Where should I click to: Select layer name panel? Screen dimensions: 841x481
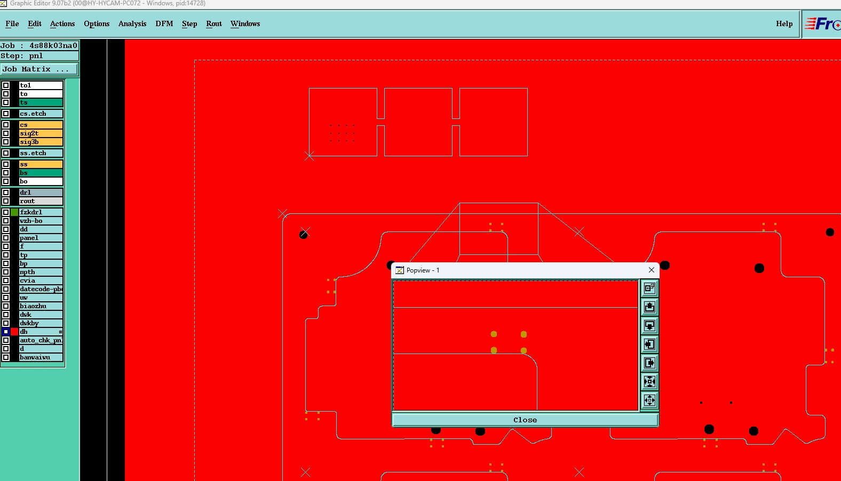pyautogui.click(x=41, y=238)
